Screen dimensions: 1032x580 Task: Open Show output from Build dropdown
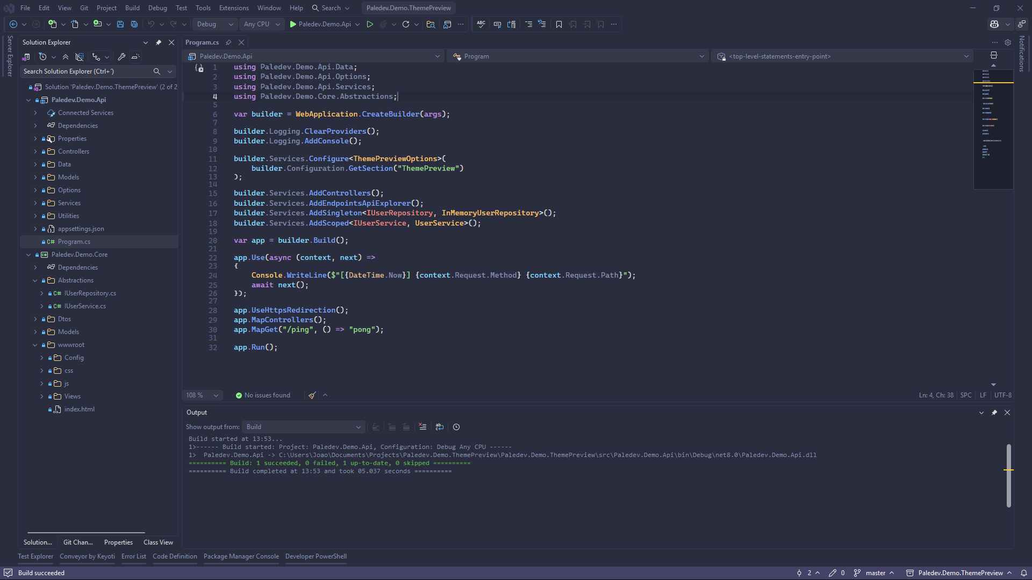tap(304, 427)
